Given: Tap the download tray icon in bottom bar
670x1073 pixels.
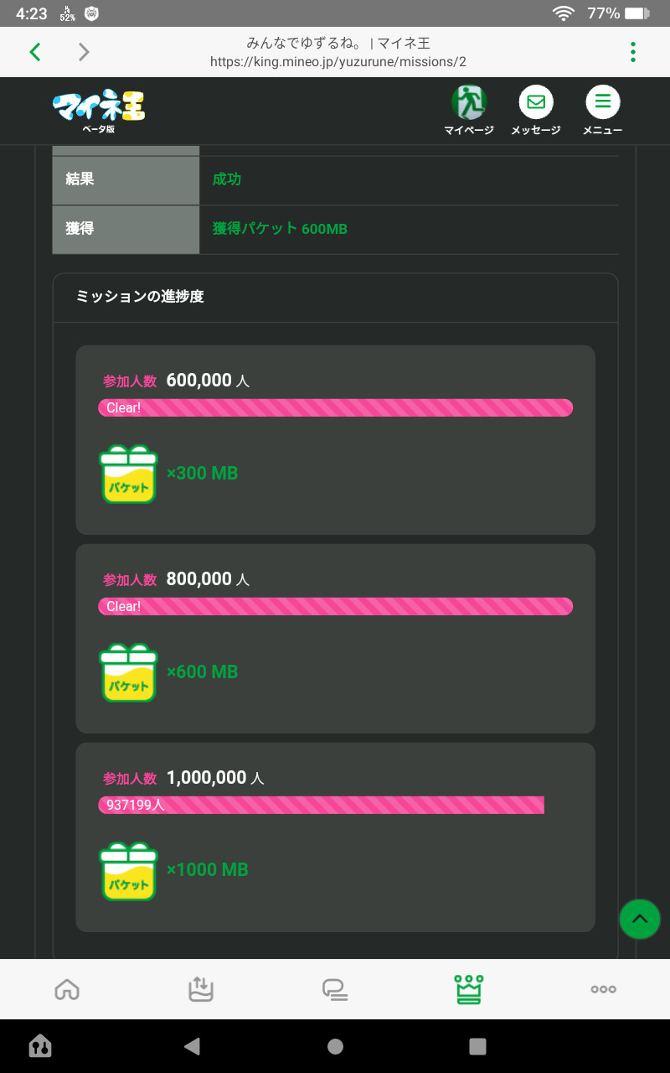Looking at the screenshot, I should [201, 989].
